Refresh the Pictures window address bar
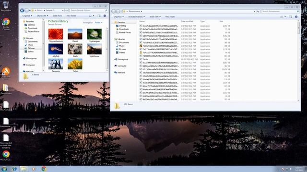This screenshot has width=307, height=172. pyautogui.click(x=67, y=11)
